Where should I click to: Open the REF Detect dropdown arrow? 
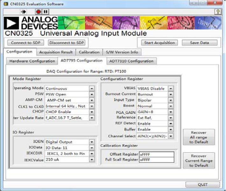[171, 124]
